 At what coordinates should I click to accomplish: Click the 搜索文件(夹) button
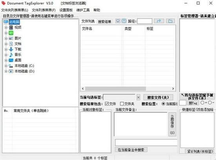coord(158,97)
